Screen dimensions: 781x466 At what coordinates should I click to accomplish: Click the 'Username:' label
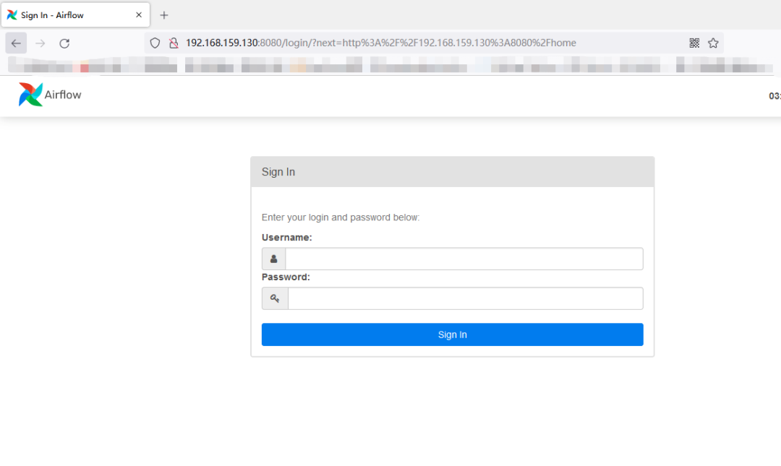[x=287, y=238]
